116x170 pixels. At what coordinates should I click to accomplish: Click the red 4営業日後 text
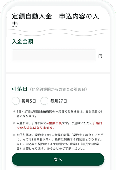tap(54, 123)
